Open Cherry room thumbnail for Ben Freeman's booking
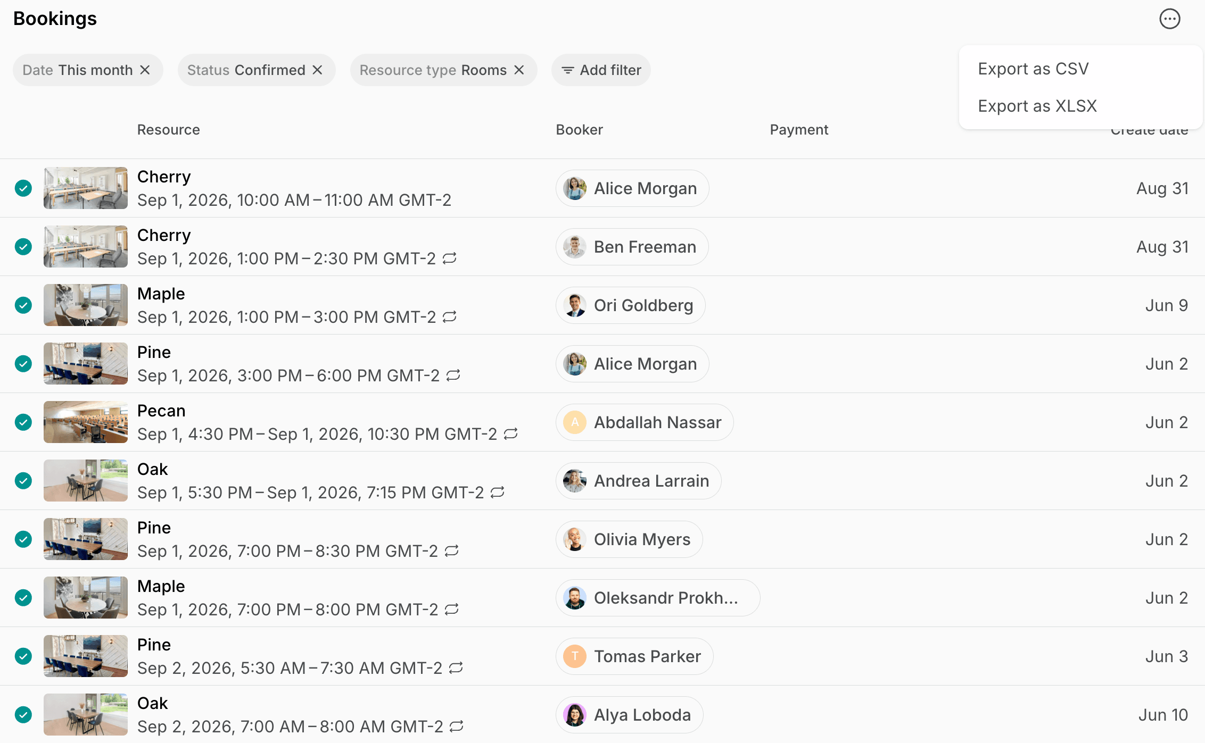This screenshot has width=1205, height=743. 86,247
